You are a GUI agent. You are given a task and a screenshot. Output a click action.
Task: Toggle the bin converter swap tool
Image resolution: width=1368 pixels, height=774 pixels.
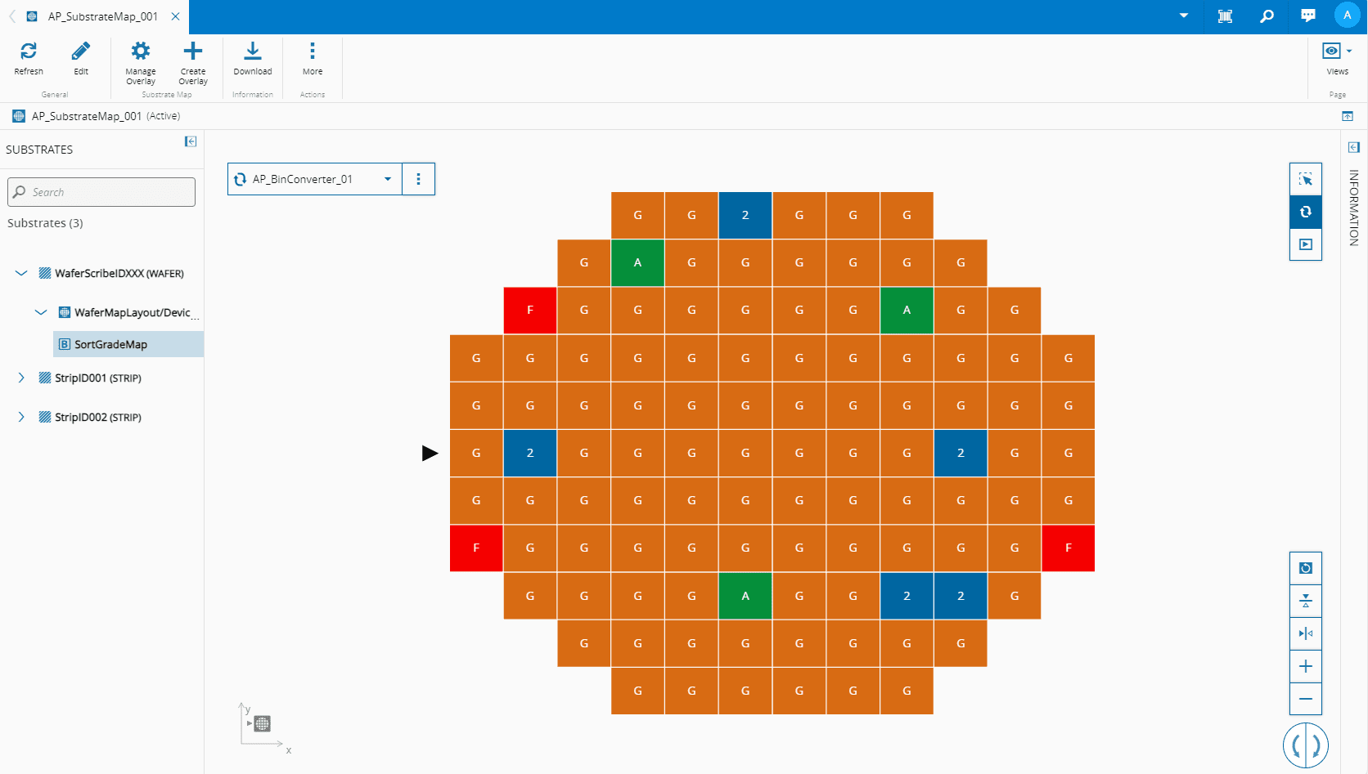(x=1306, y=212)
